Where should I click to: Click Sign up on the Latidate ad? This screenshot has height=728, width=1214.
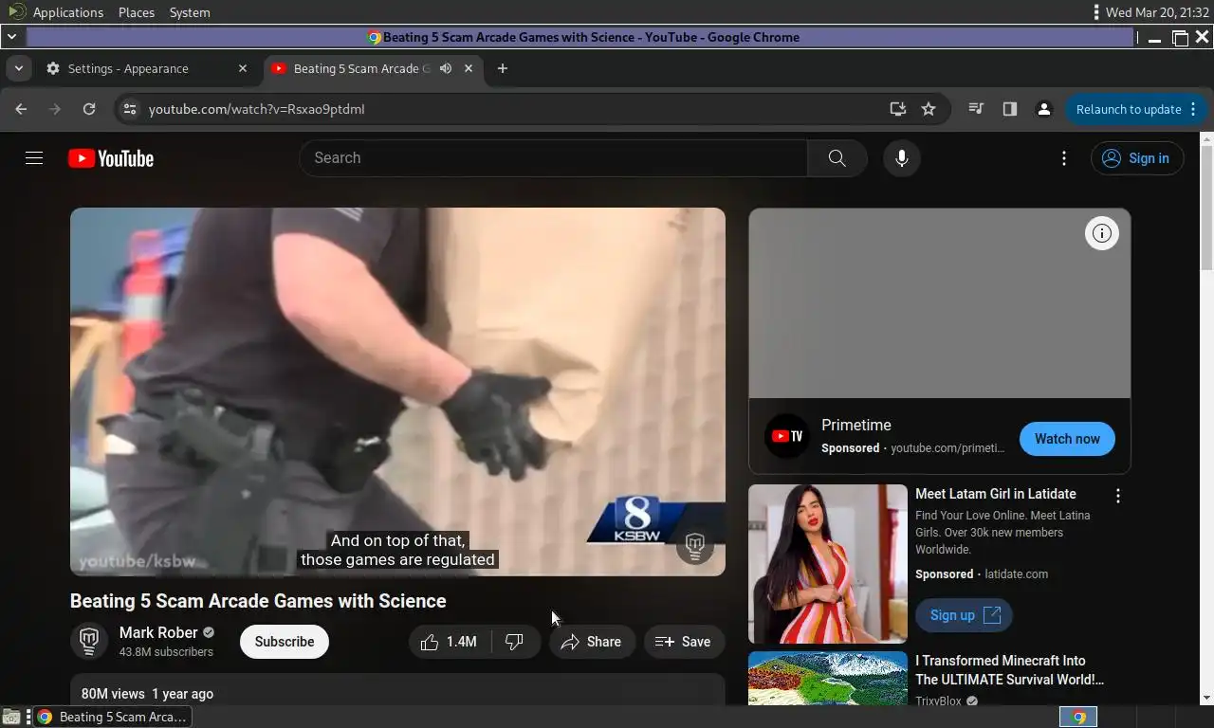click(x=964, y=615)
